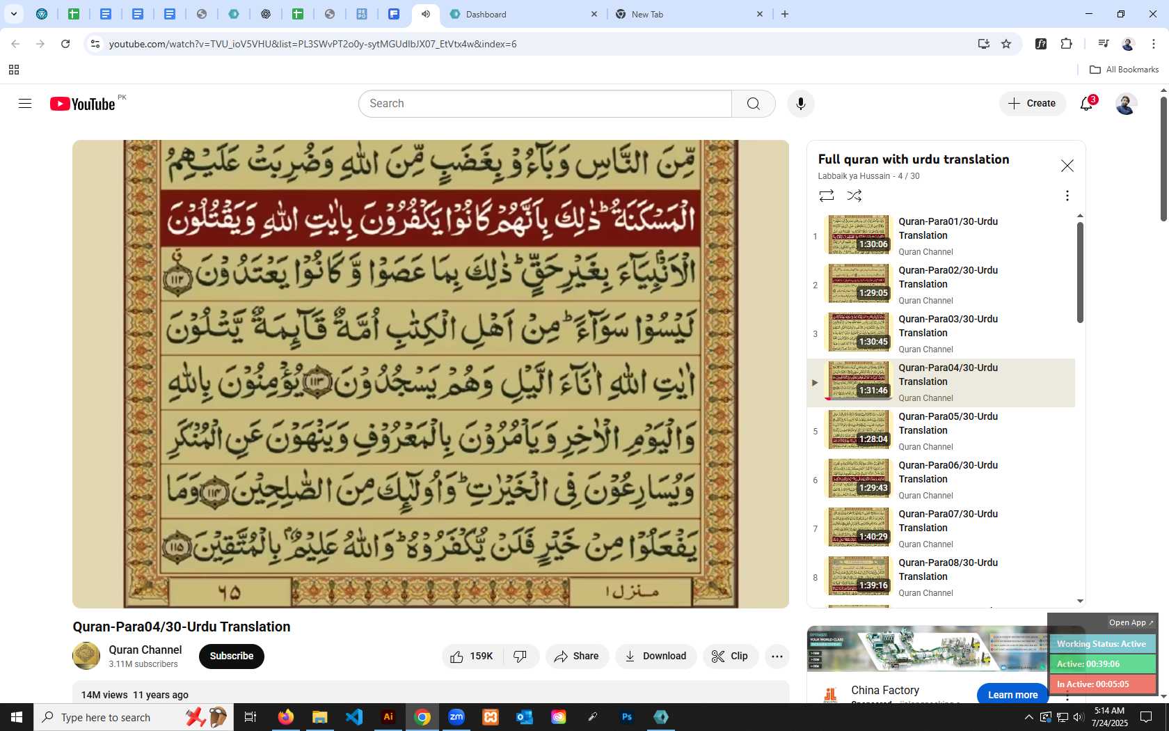The width and height of the screenshot is (1169, 731).
Task: Open Chrome extensions puzzle icon
Action: point(1066,44)
